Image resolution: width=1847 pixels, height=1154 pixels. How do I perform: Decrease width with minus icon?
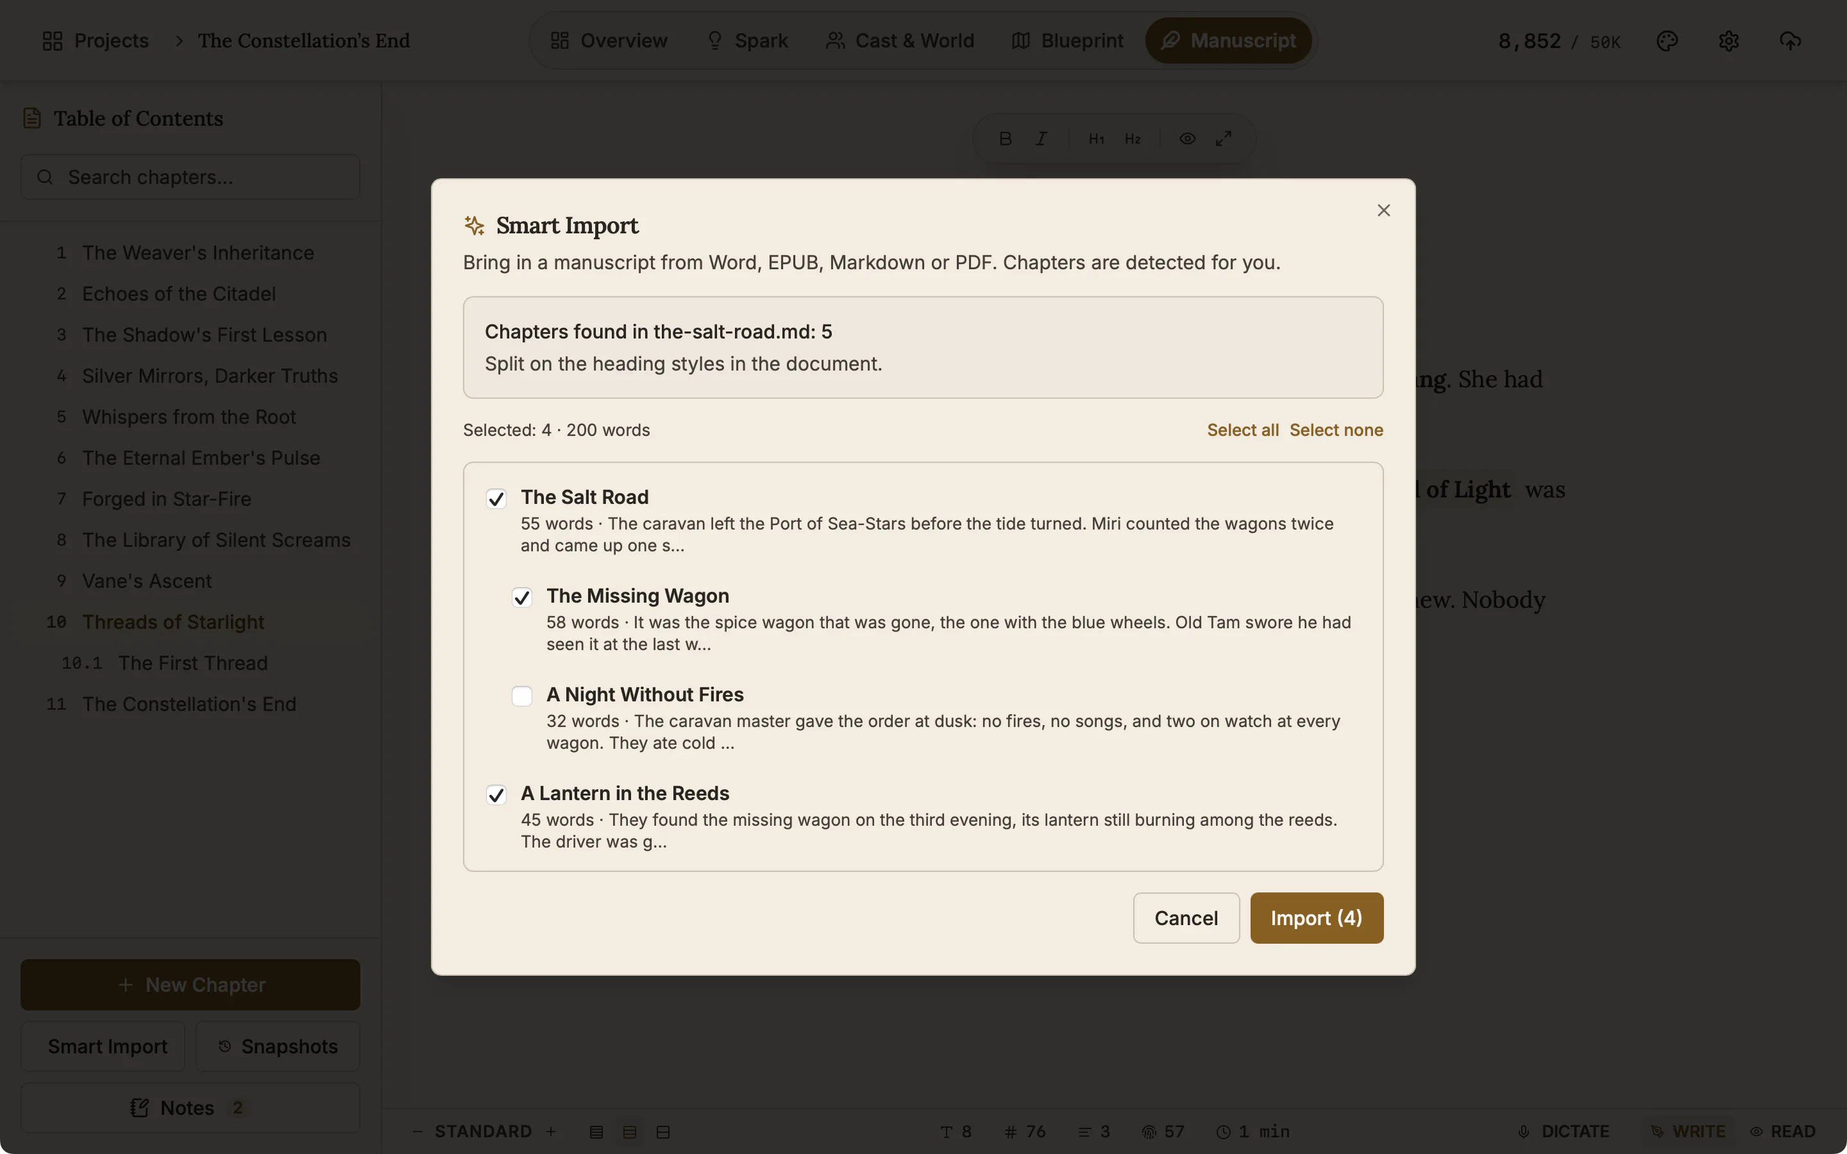(x=417, y=1131)
